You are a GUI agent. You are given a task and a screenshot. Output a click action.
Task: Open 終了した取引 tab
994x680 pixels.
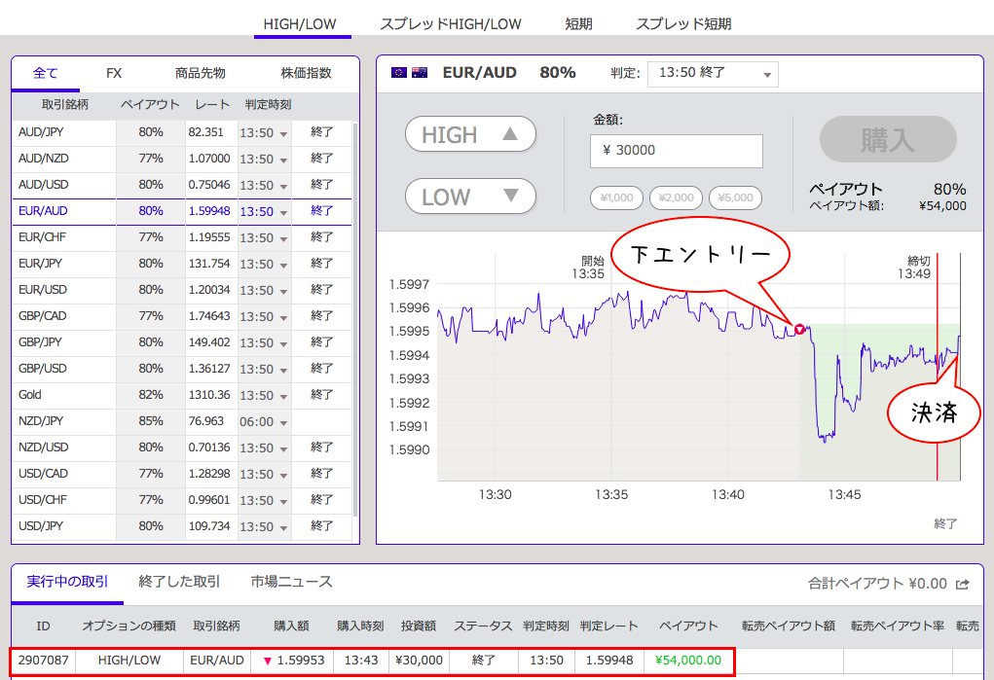[x=179, y=582]
